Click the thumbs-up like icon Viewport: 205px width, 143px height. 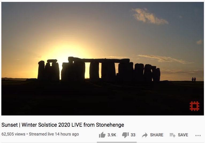102,135
